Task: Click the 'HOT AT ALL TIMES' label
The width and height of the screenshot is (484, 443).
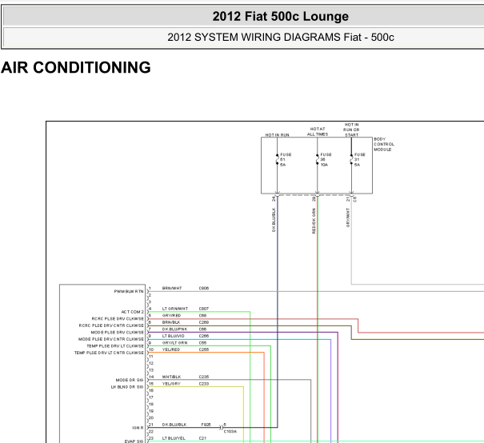Action: (x=318, y=131)
